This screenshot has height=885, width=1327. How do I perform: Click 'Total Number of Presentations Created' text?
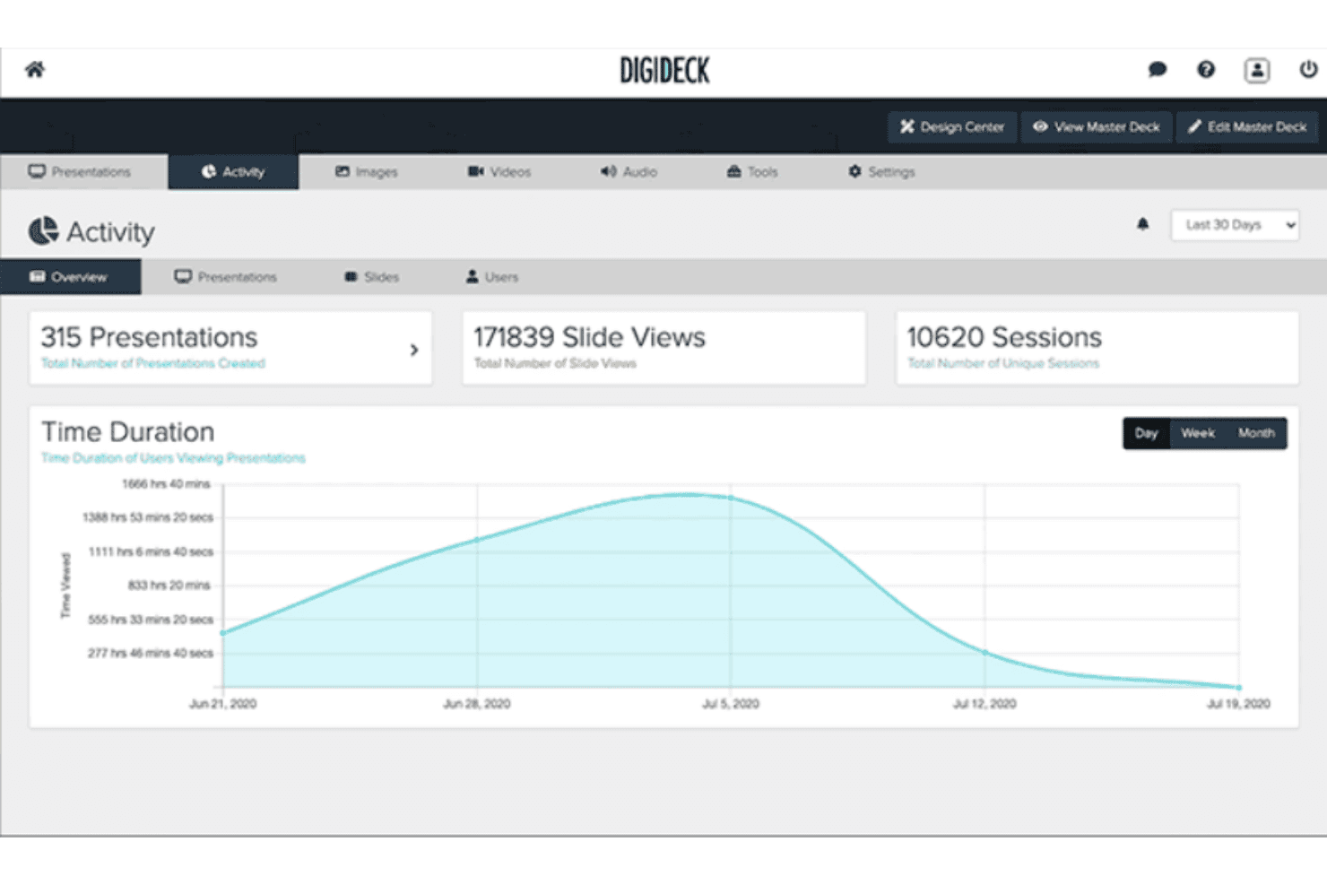coord(153,363)
